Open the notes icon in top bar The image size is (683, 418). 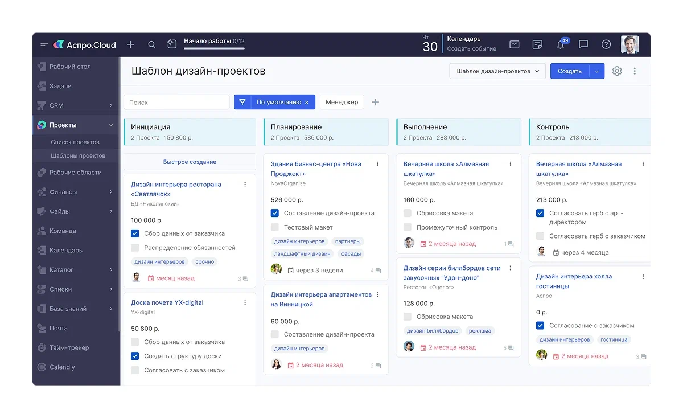[537, 44]
